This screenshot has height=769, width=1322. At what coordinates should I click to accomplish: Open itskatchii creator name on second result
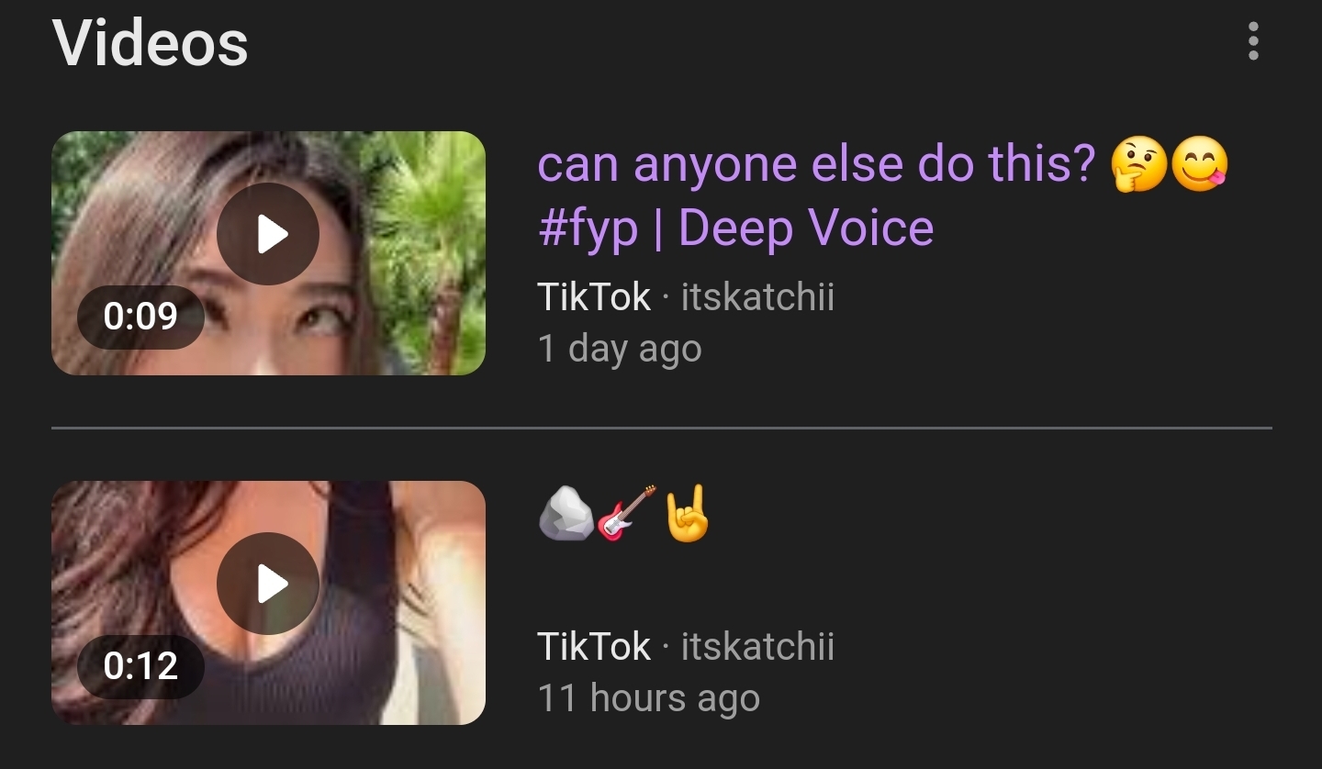[757, 647]
